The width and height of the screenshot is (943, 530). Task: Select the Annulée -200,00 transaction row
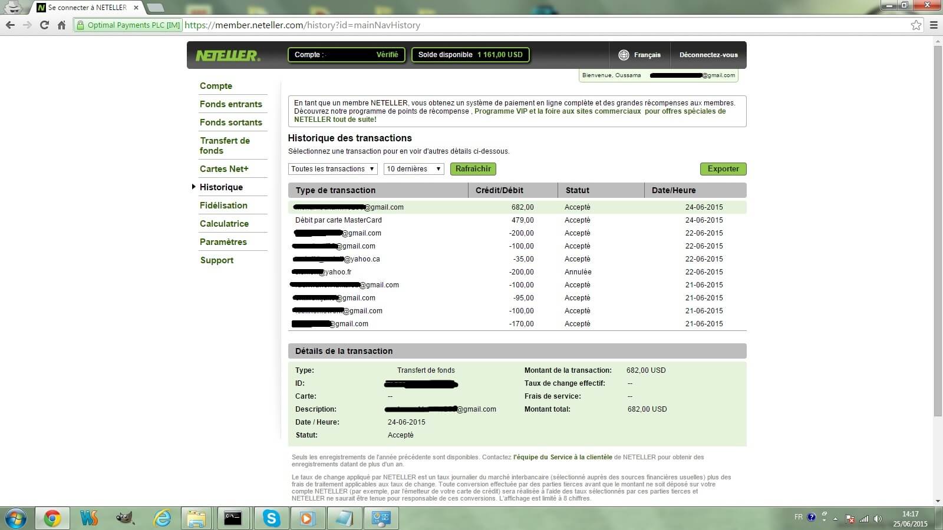click(x=517, y=272)
